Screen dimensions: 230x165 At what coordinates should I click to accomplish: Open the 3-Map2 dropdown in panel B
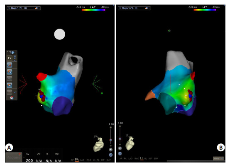(x=134, y=8)
